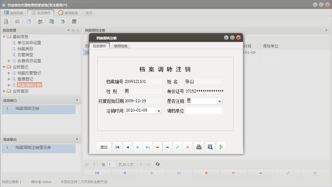
Task: Collapse the 报表输出 panel header
Action: coord(77,139)
